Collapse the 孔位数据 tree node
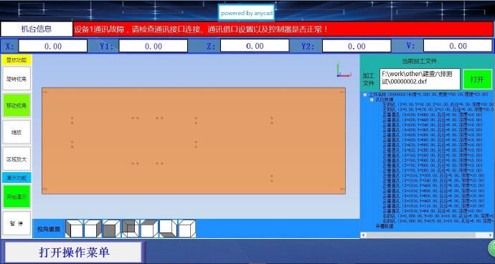This screenshot has width=495, height=264. point(372,100)
